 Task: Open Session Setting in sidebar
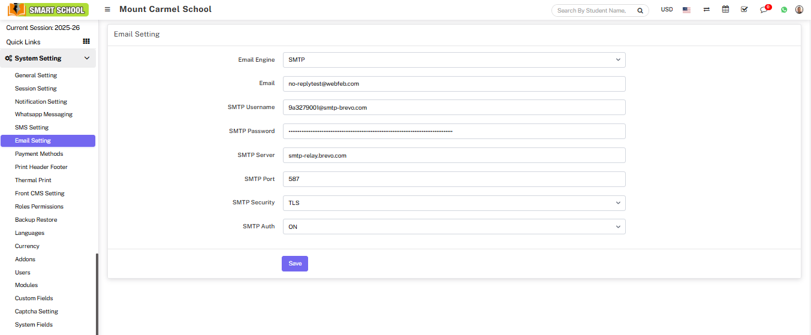[36, 89]
